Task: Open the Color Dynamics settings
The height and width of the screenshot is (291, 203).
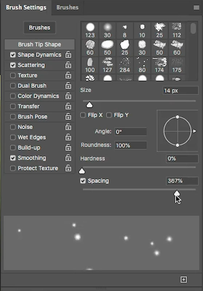Action: point(38,96)
